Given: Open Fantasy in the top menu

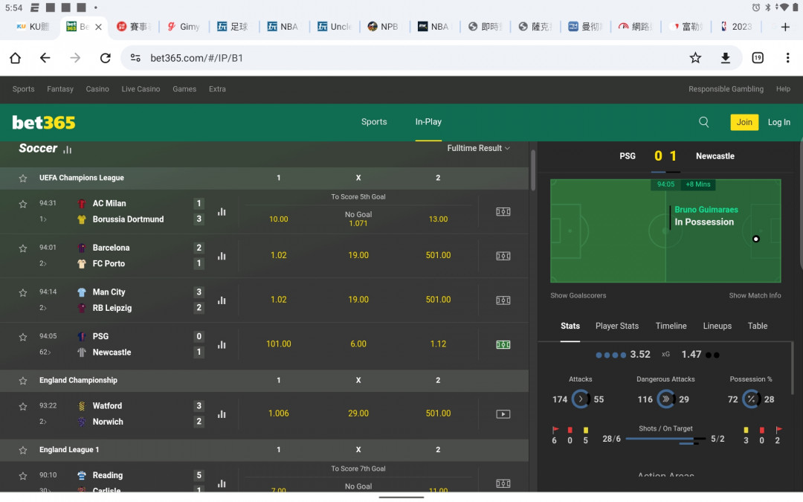Looking at the screenshot, I should point(60,89).
